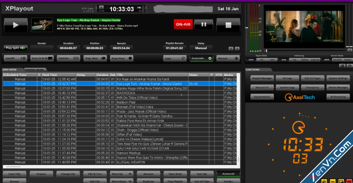The image size is (353, 183).
Task: Open the Device Manager
Action: tap(338, 88)
